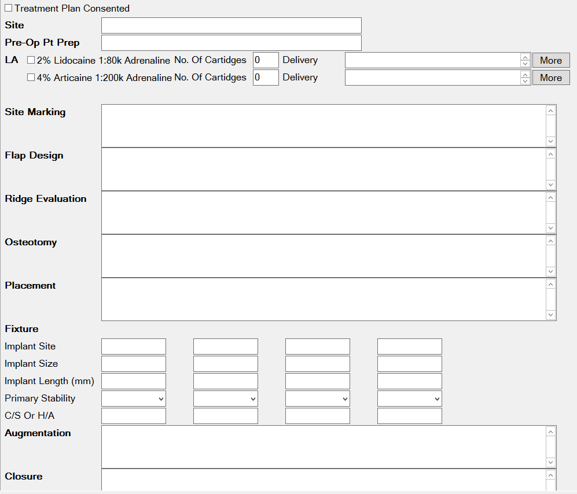The width and height of the screenshot is (577, 494).
Task: Click the third Implant Size field
Action: coord(317,364)
